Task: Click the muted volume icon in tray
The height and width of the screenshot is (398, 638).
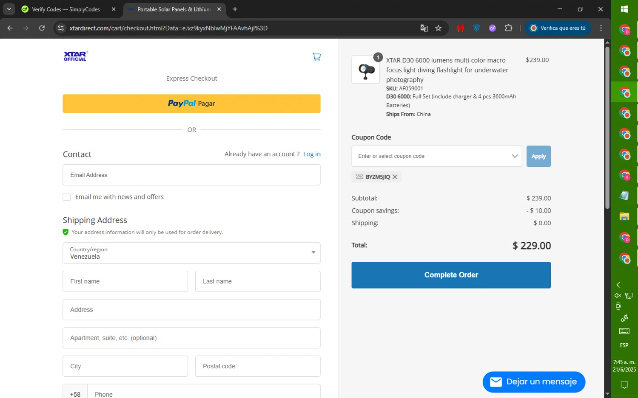Action: (x=618, y=295)
